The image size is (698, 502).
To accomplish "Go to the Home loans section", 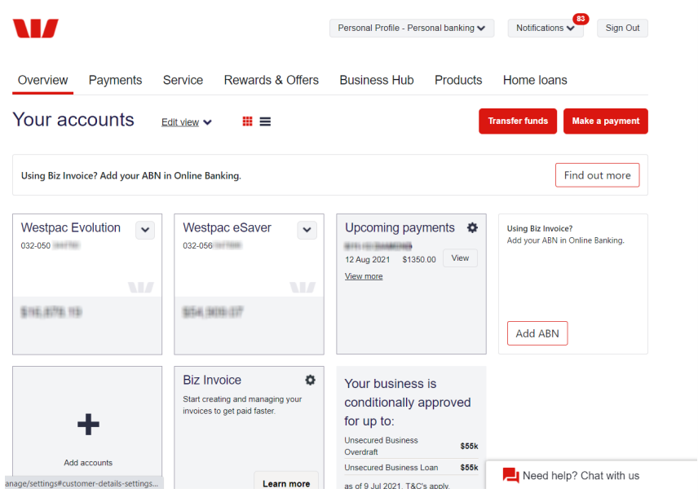I will [x=534, y=80].
